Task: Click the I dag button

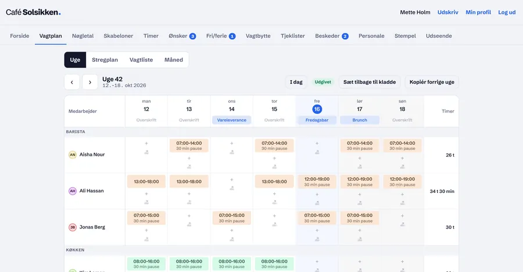Action: pos(296,82)
